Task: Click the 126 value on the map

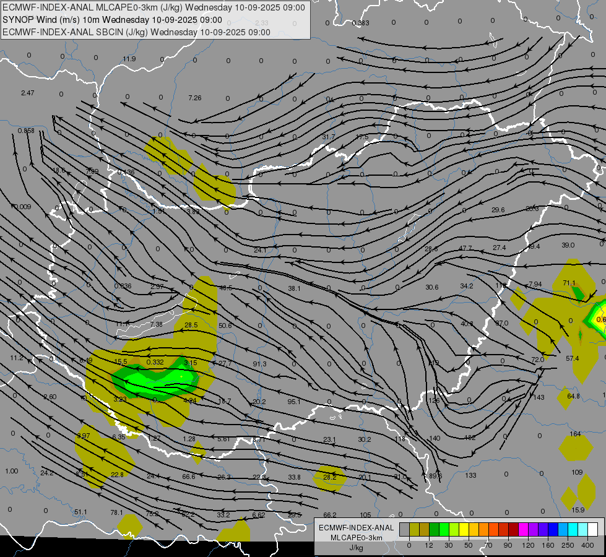Action: click(434, 400)
